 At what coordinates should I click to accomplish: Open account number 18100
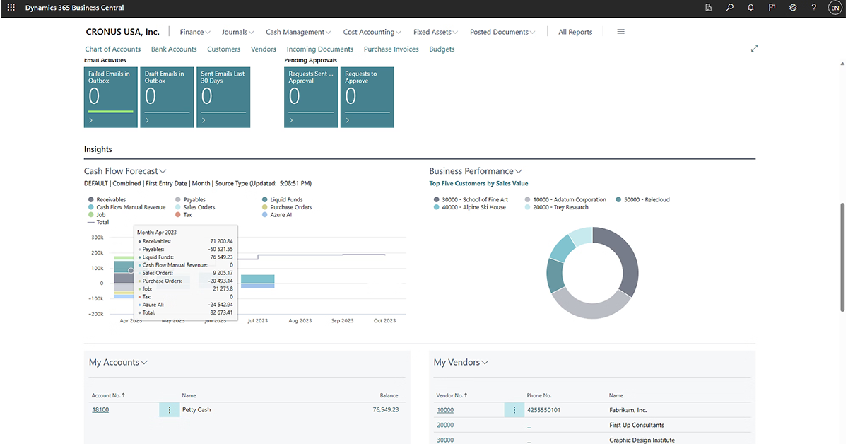click(x=100, y=410)
